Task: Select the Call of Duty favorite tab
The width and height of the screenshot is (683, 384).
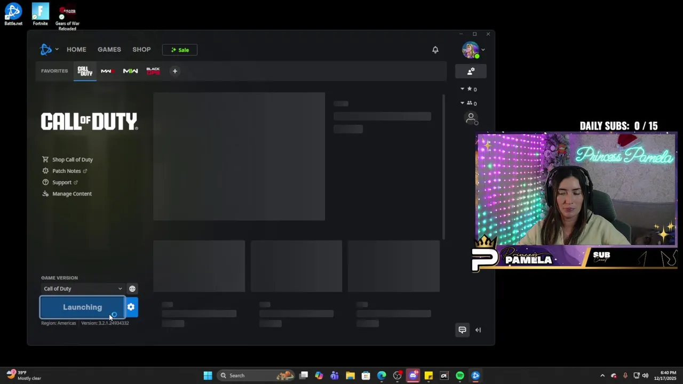Action: [85, 71]
